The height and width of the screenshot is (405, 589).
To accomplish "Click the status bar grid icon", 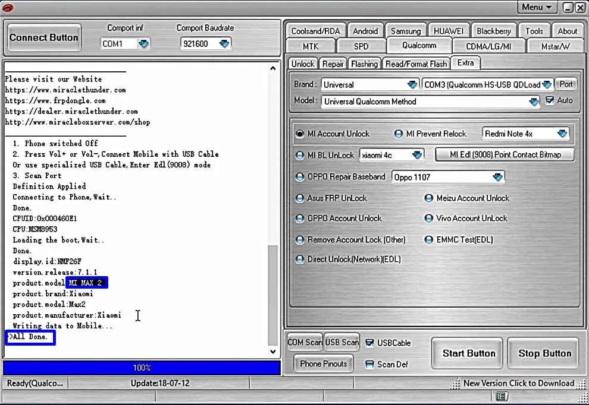I will click(x=502, y=396).
